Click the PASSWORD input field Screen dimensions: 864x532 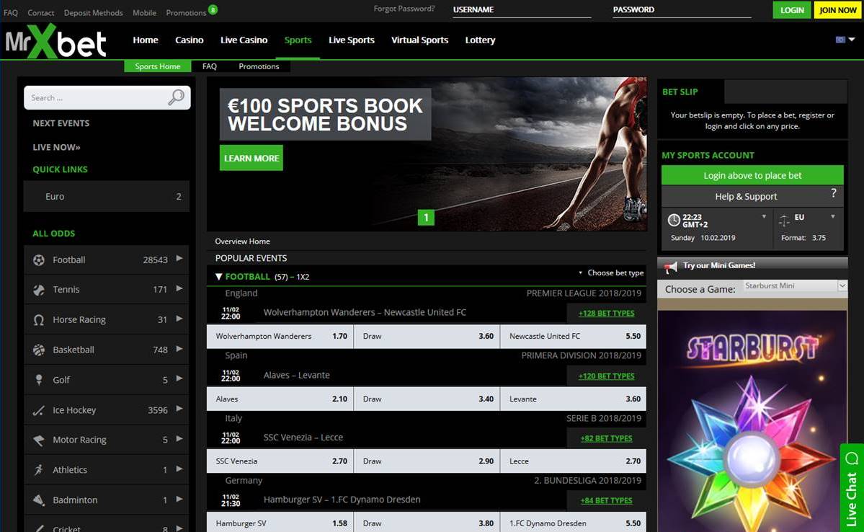[x=682, y=10]
